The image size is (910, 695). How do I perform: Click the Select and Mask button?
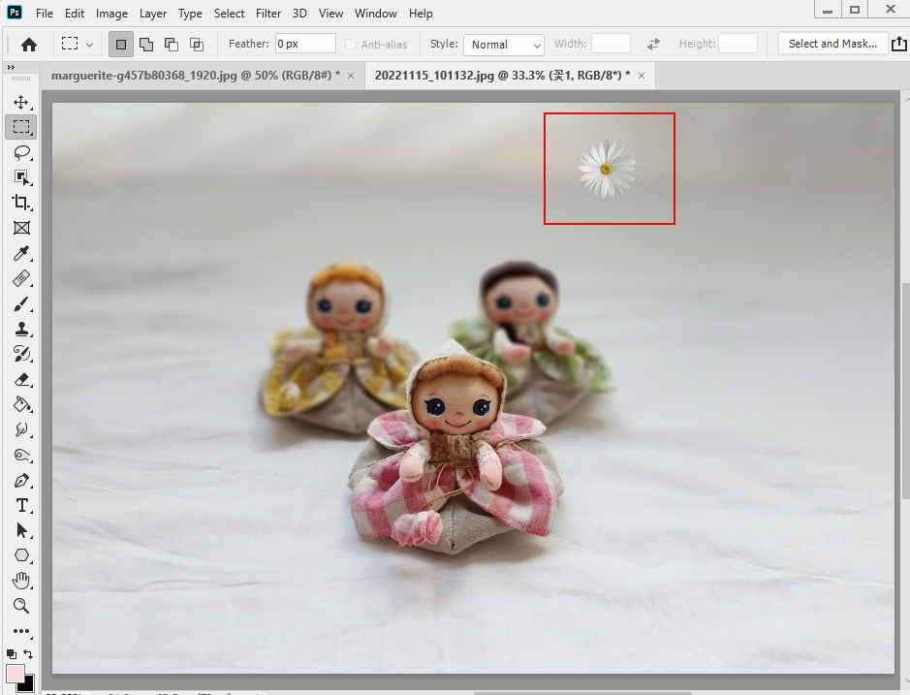832,44
